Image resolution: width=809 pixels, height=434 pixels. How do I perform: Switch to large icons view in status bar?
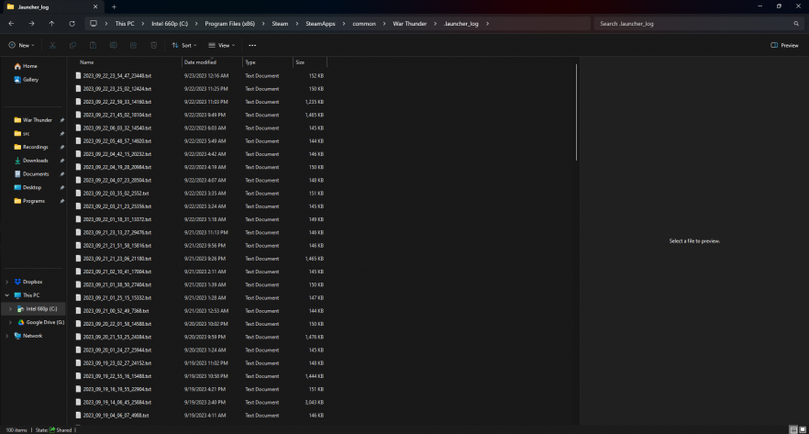coord(803,430)
